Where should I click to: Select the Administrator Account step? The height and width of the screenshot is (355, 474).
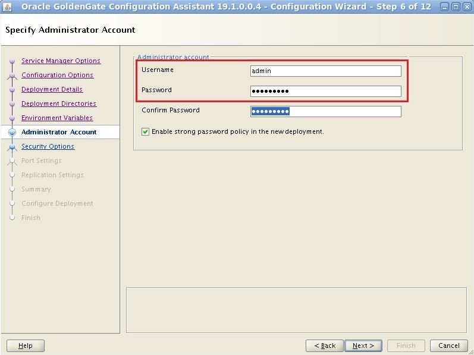tap(59, 132)
